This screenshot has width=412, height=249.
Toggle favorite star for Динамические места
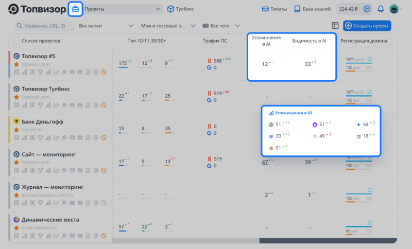click(16, 227)
